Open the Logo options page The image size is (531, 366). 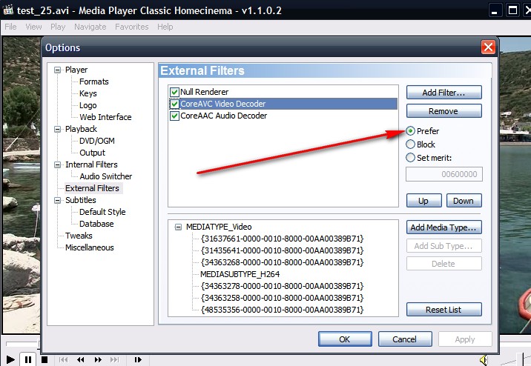pyautogui.click(x=88, y=105)
